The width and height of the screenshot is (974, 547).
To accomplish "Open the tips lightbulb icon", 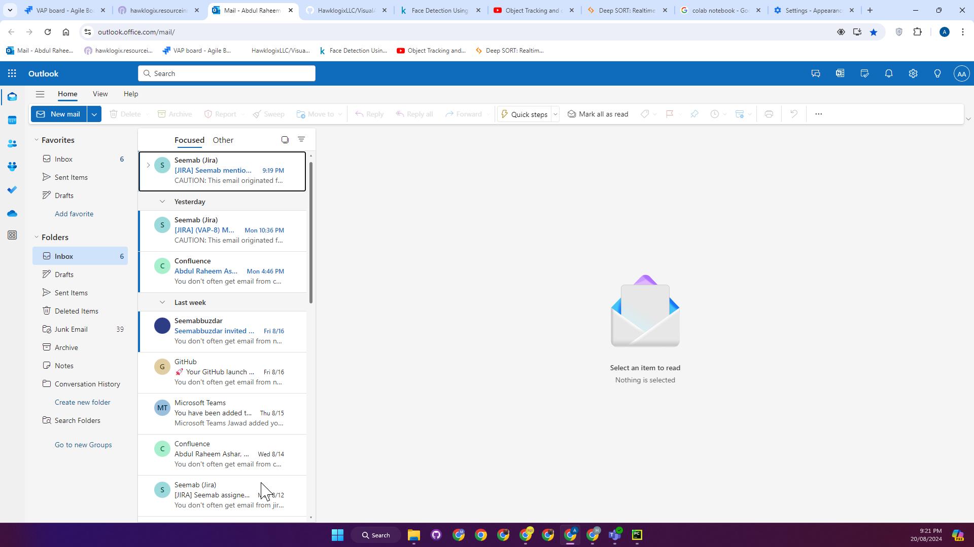I will pyautogui.click(x=937, y=73).
